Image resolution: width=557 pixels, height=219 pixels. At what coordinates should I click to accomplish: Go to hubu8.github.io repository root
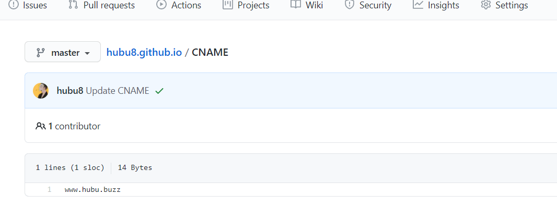144,52
